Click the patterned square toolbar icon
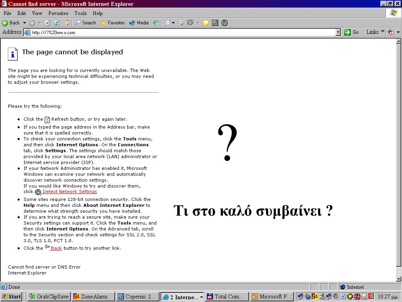The height and width of the screenshot is (302, 402). pyautogui.click(x=215, y=23)
